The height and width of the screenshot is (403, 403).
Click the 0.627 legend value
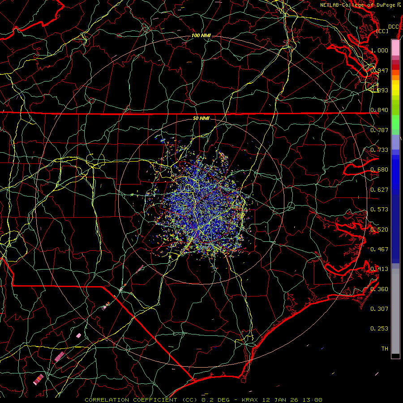379,190
